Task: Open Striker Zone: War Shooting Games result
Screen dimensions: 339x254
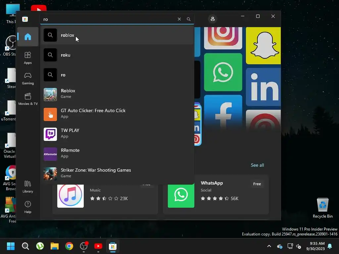Action: [x=118, y=174]
